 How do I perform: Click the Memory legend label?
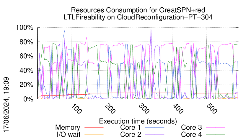point(68,128)
